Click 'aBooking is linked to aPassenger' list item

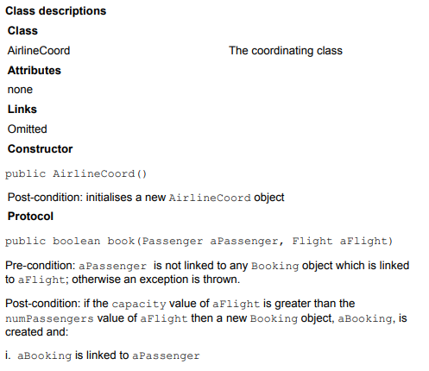[x=109, y=355]
